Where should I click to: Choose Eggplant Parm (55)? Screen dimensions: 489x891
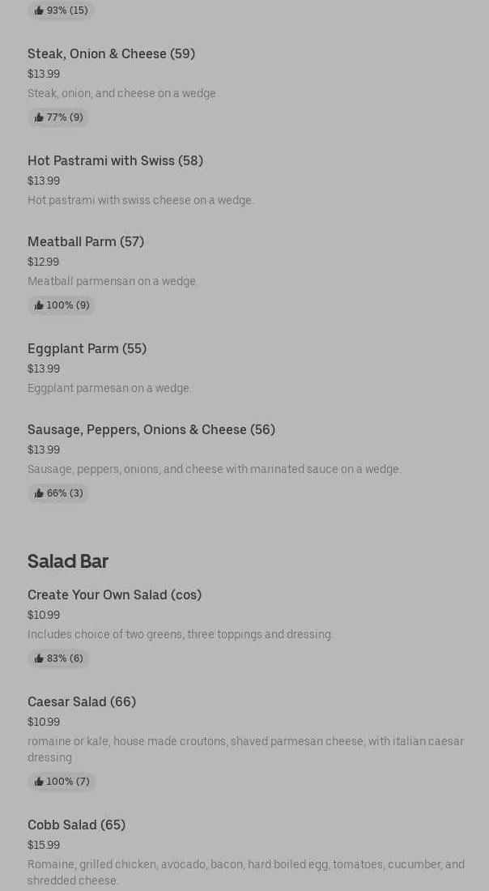pos(87,348)
